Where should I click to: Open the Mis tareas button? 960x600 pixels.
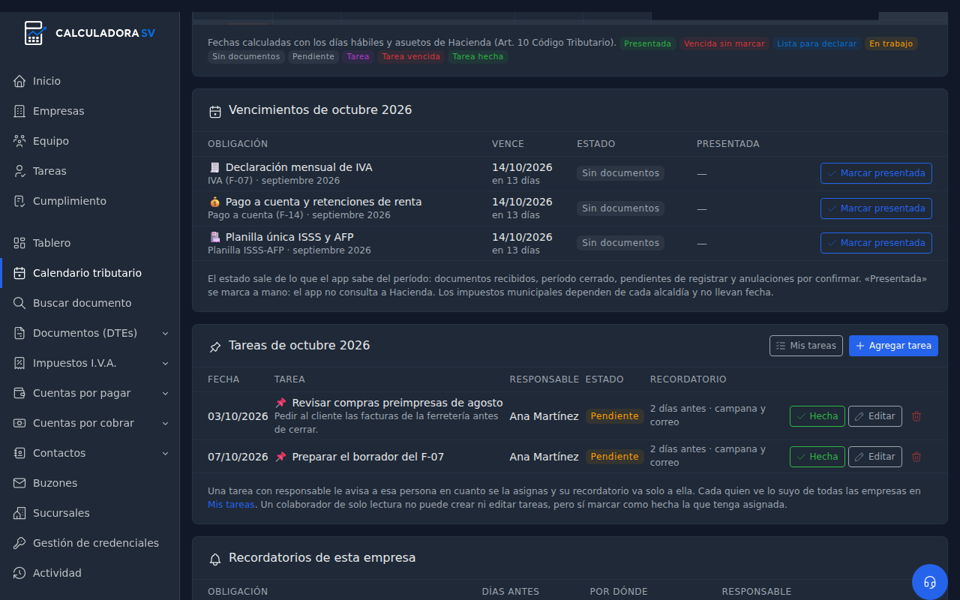pos(806,346)
